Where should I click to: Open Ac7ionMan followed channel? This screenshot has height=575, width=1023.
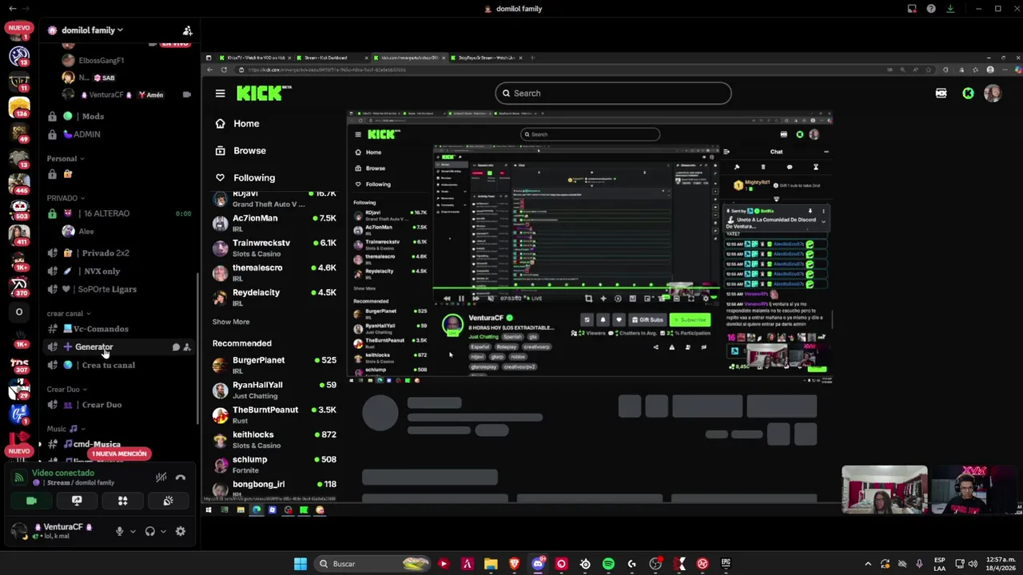tap(274, 223)
